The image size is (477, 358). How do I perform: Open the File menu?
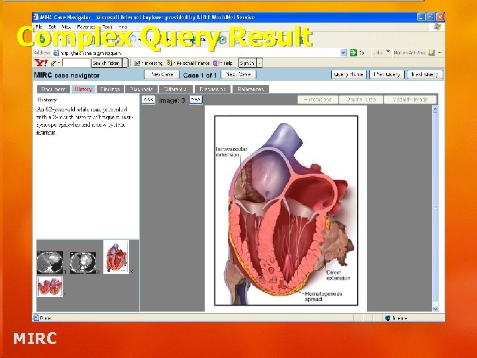[38, 27]
